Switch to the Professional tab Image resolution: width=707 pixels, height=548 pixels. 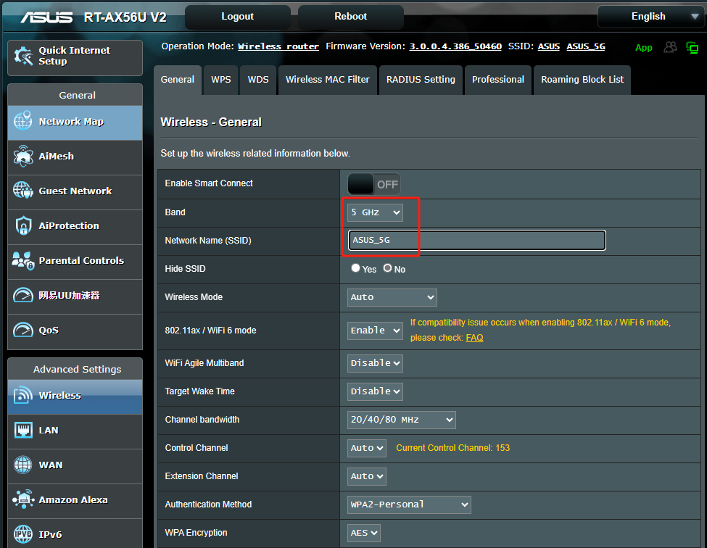(497, 80)
